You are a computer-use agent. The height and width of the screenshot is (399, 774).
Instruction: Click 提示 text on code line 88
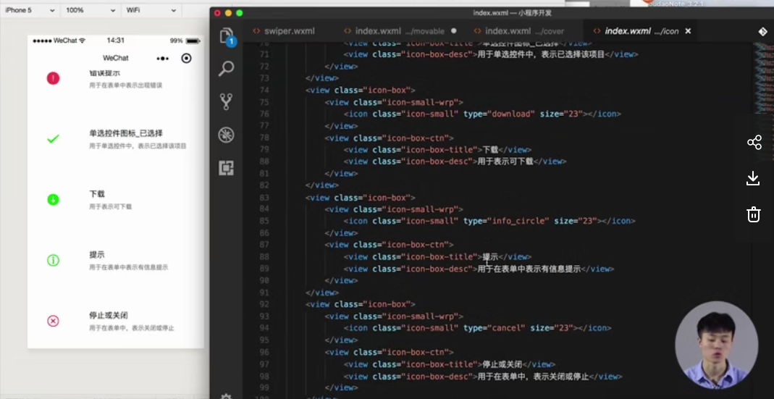point(489,257)
